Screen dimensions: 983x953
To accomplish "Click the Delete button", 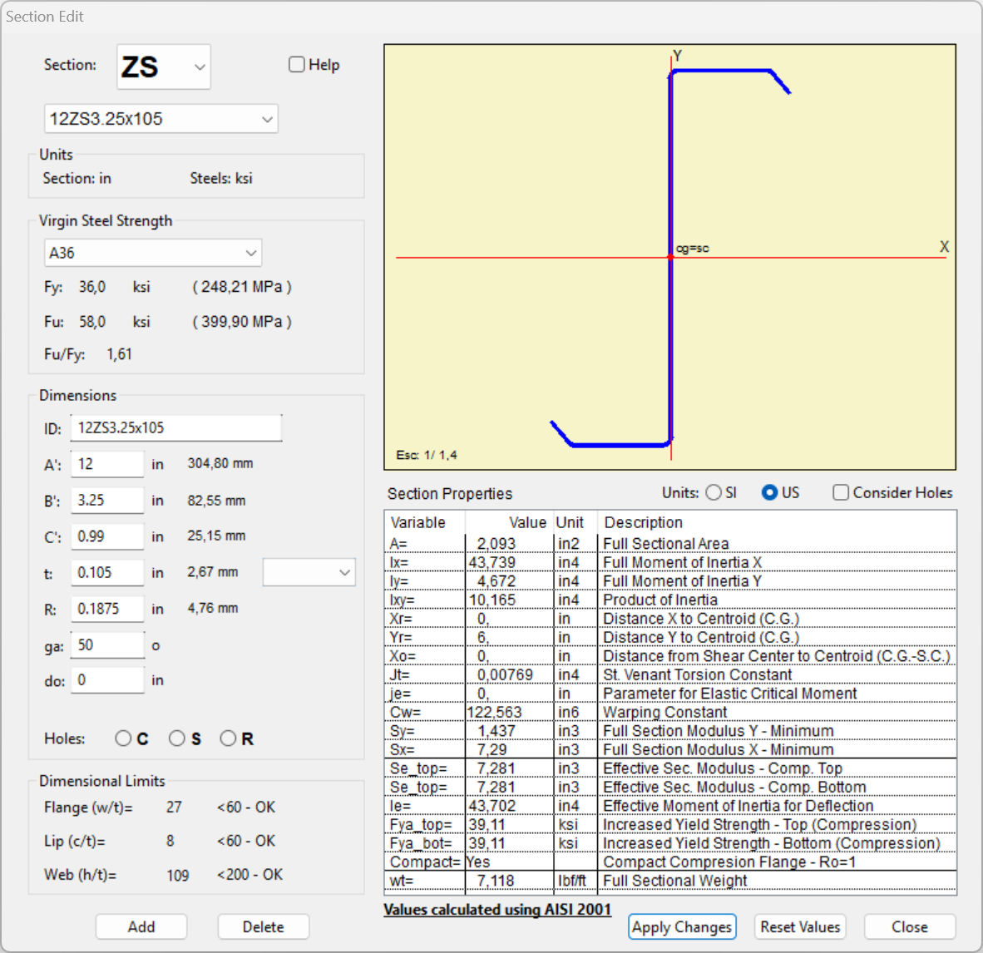I will click(263, 926).
